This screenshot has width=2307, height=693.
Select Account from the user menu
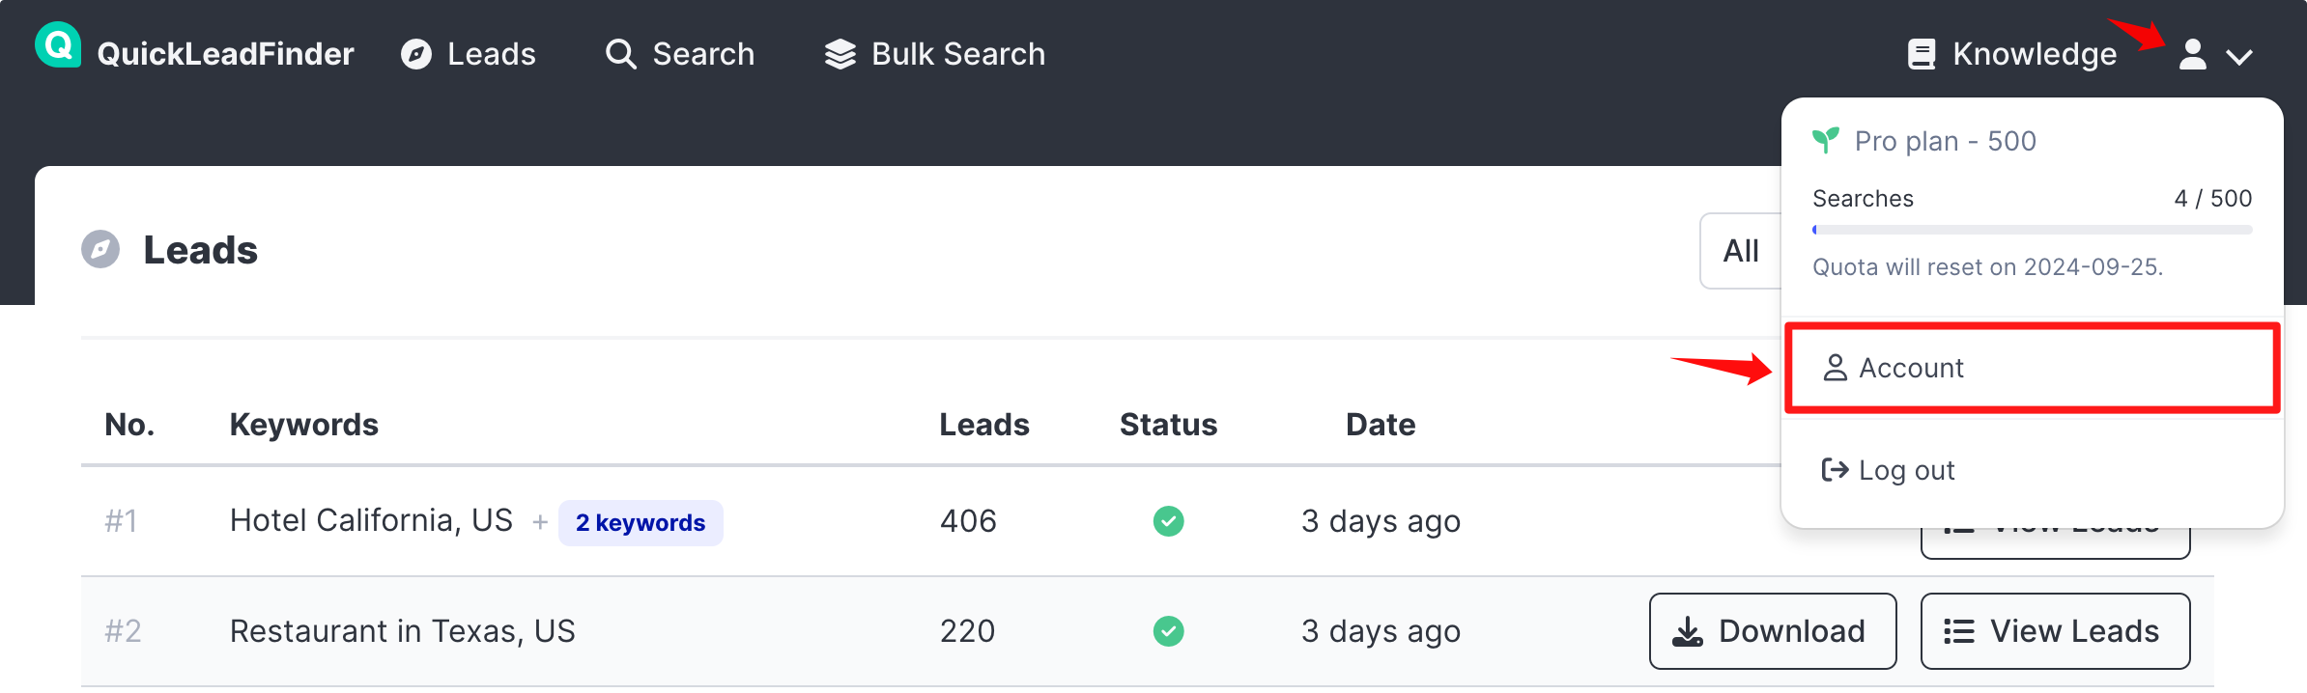click(2032, 368)
